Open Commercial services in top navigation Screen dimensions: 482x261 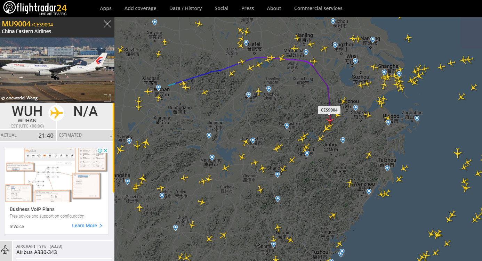pos(318,8)
